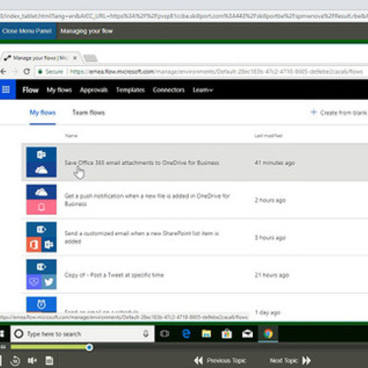The width and height of the screenshot is (368, 368).
Task: Open Get a push notification flow
Action: (x=147, y=200)
